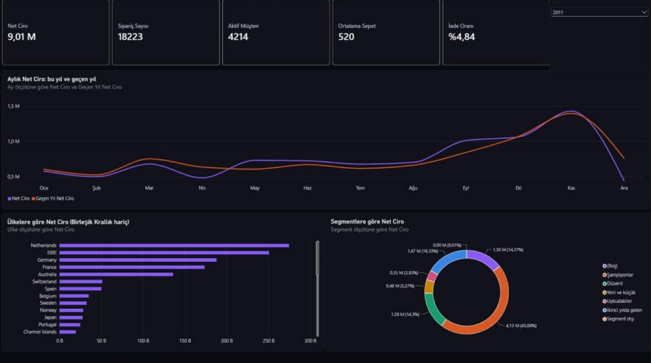Click the Netherlands bar in country chart
Screen dimensions: 651x363
(174, 245)
